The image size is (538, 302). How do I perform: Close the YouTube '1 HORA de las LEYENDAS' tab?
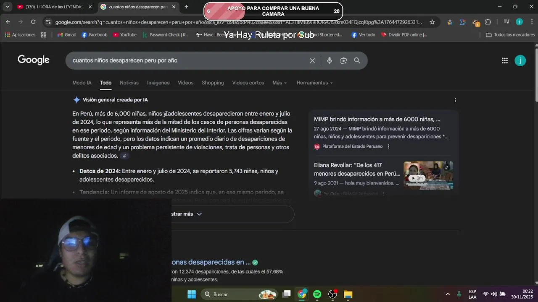(x=90, y=7)
